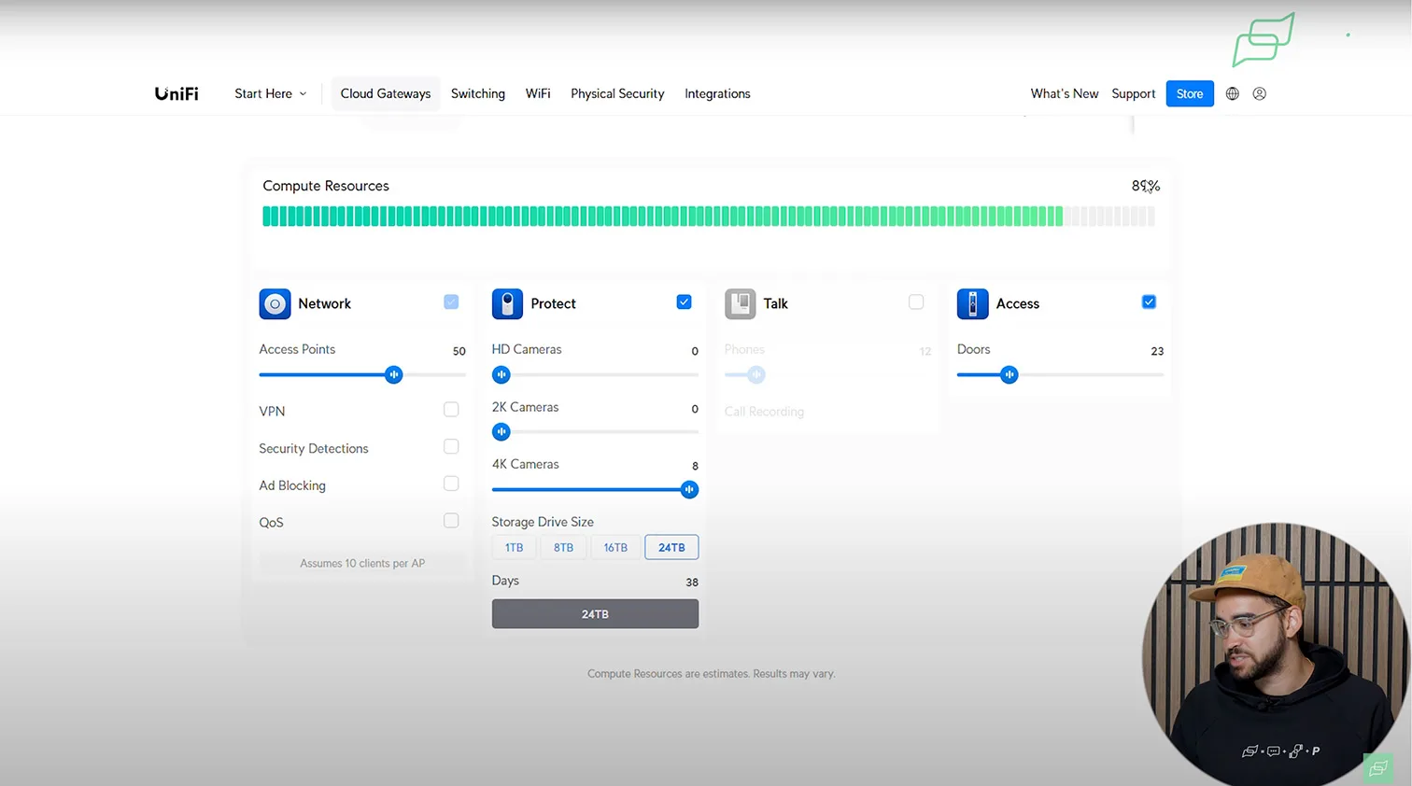Click the UniFi logo
Screen dimensions: 1412x786
coord(176,93)
